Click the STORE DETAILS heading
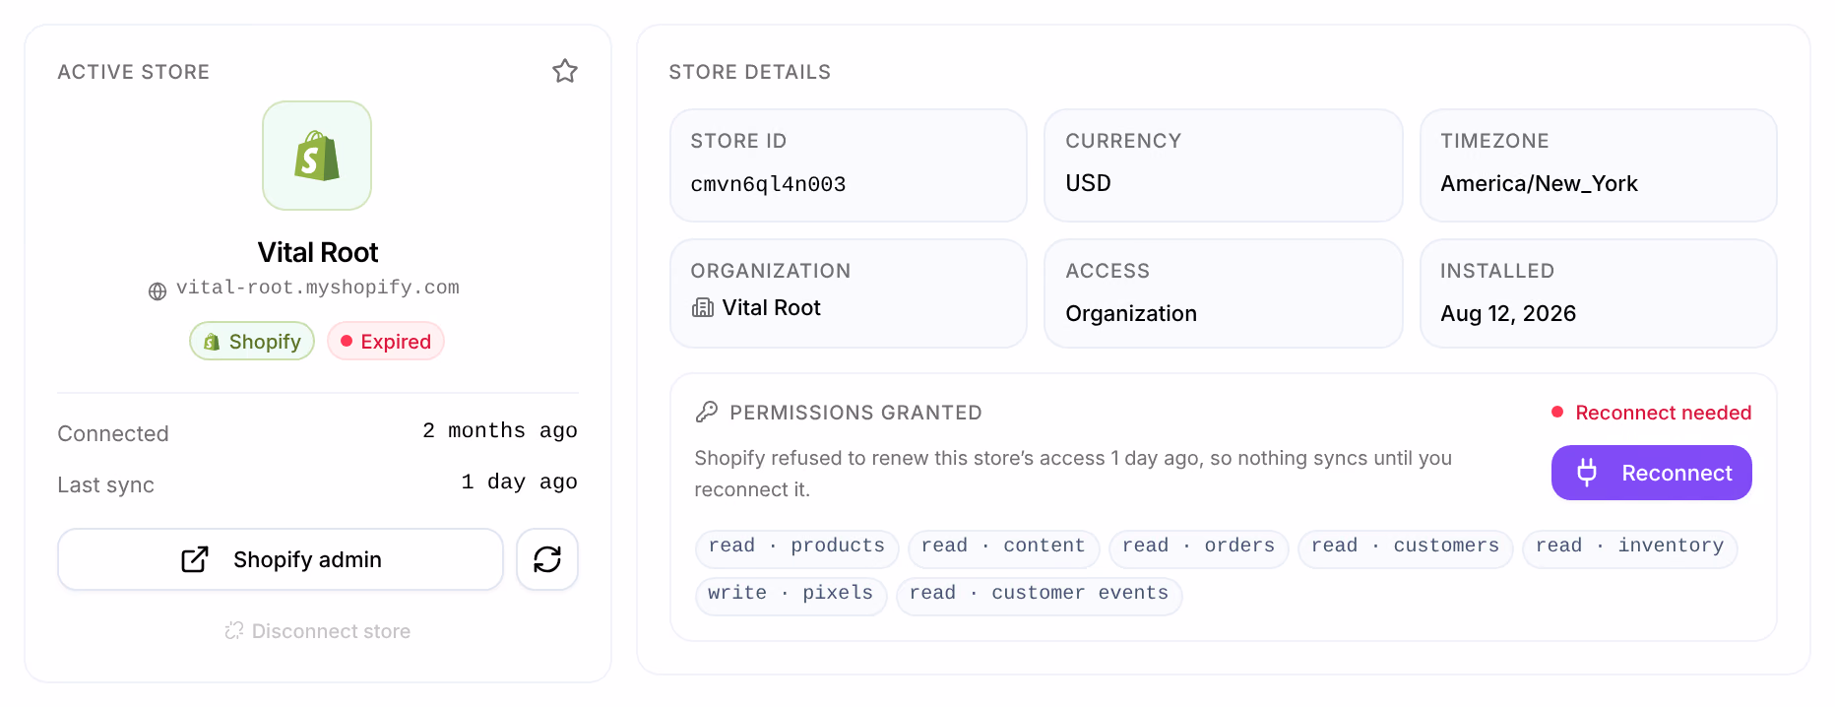The image size is (1835, 707). coord(749,72)
